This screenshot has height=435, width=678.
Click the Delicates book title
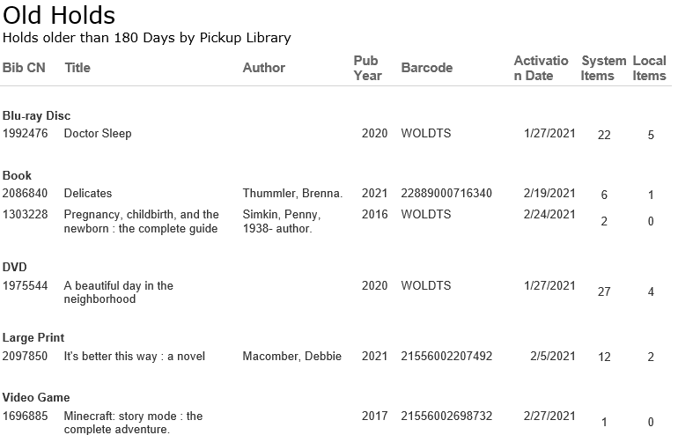tap(88, 194)
